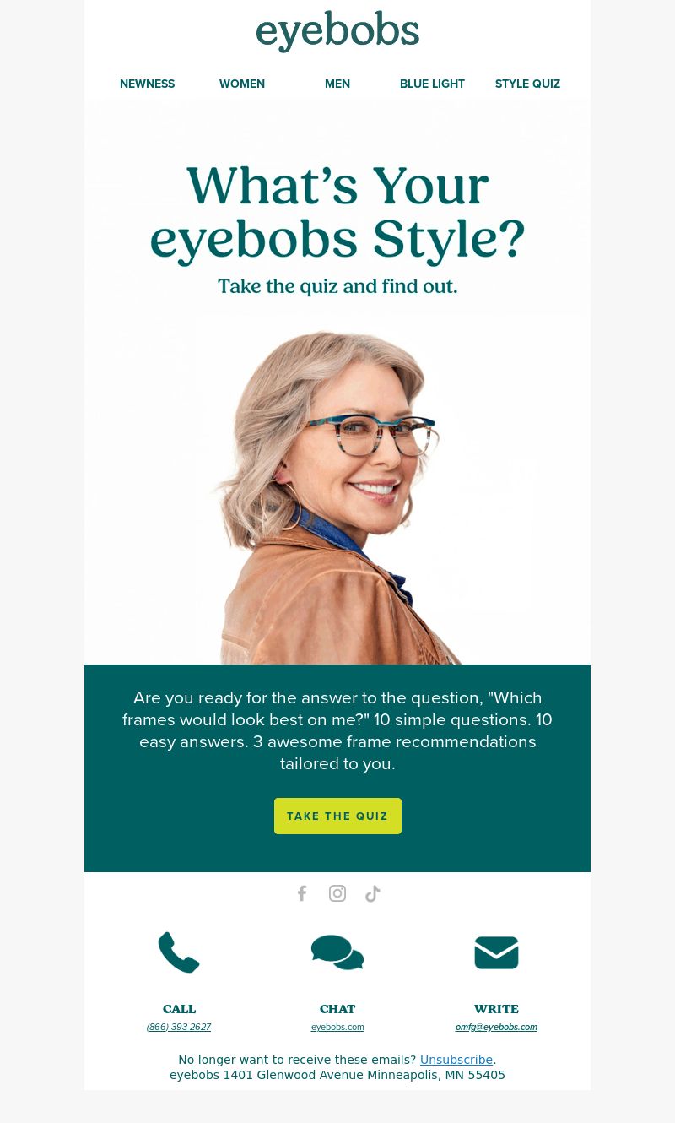Open the BLUE LIGHT menu item
The image size is (675, 1123).
pyautogui.click(x=432, y=84)
